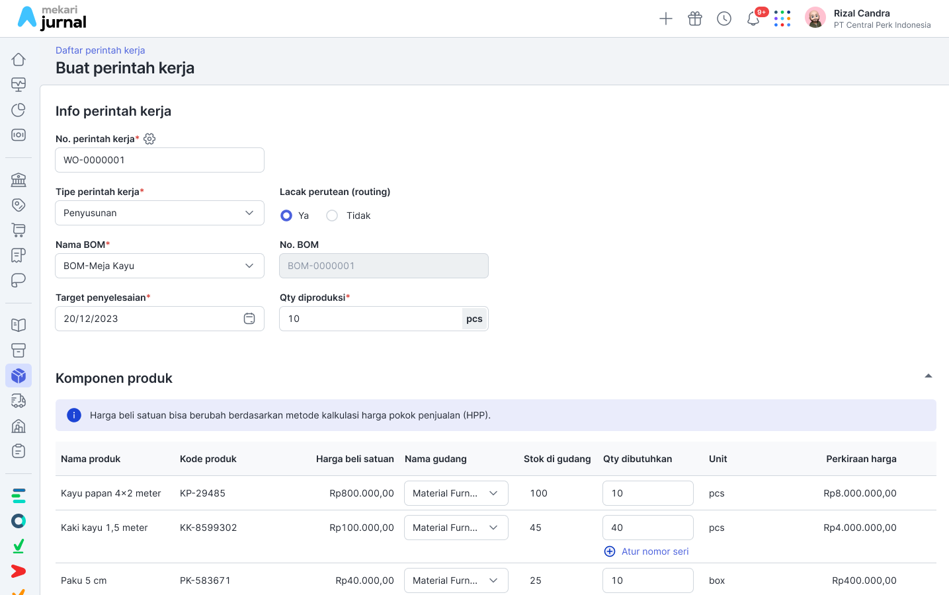Screen dimensions: 949x595
Task: Collapse the Komponen produk section
Action: pyautogui.click(x=928, y=376)
